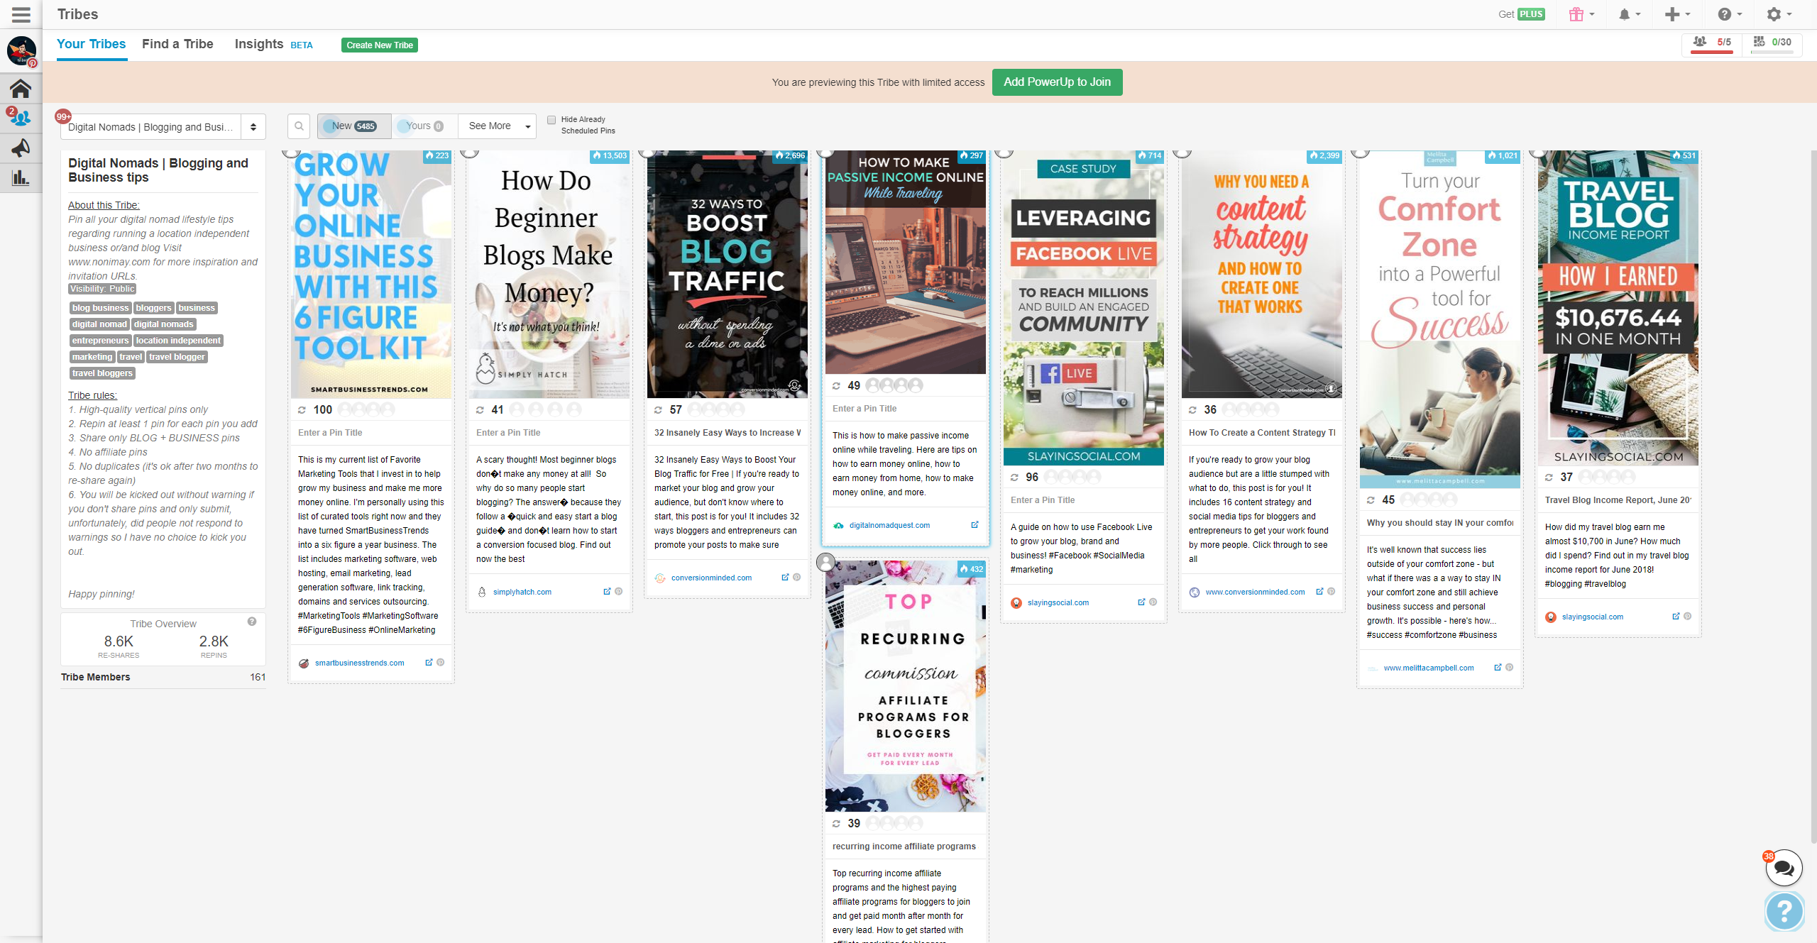The image size is (1817, 943).
Task: Toggle the Yours pins filter
Action: [424, 126]
